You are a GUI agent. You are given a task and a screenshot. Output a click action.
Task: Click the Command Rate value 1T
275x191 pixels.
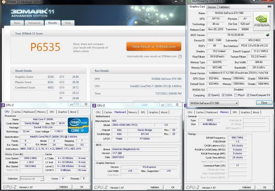coord(237,165)
